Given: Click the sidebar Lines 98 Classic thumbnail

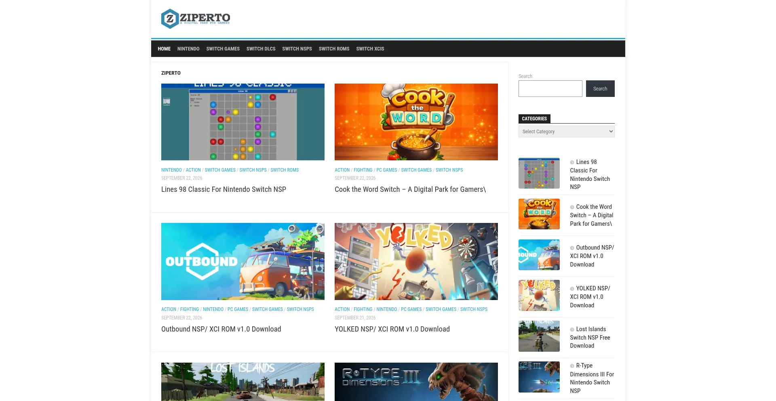Looking at the screenshot, I should click(x=539, y=173).
